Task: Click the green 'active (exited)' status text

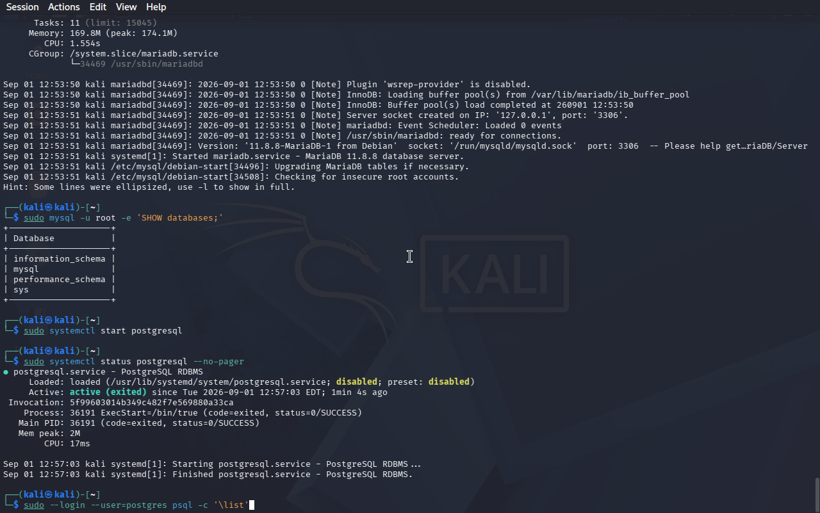Action: [108, 392]
